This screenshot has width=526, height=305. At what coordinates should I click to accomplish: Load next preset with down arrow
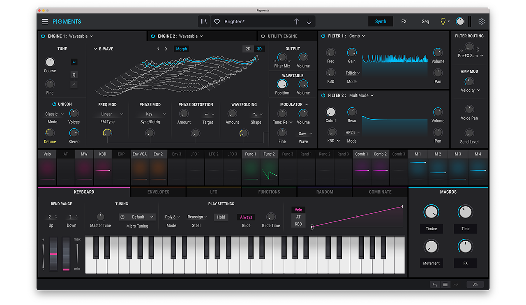tap(309, 21)
